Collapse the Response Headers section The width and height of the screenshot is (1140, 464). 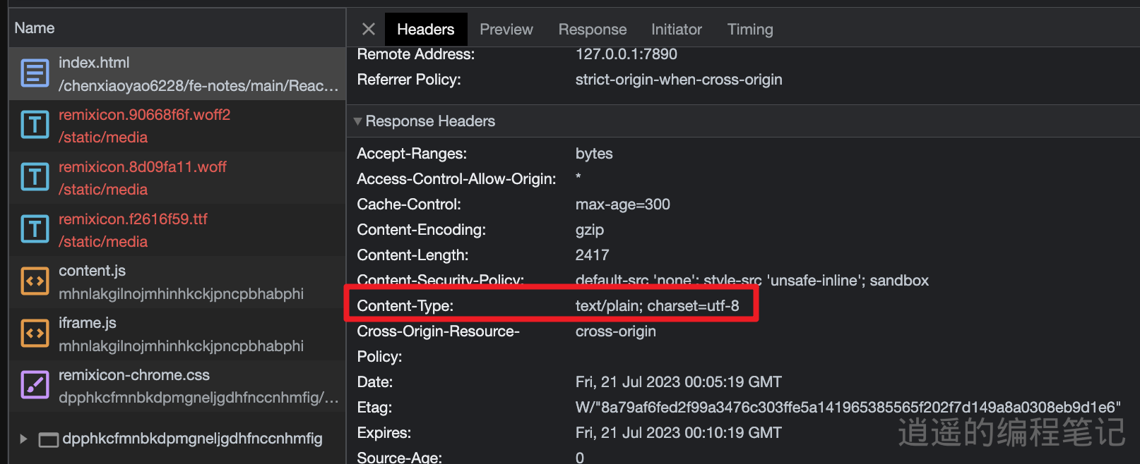tap(357, 121)
